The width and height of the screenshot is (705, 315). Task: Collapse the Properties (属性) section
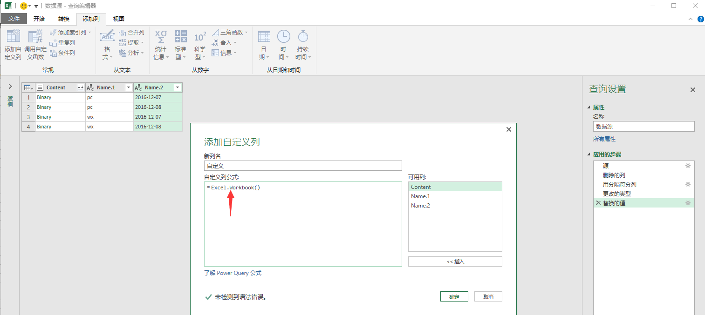pyautogui.click(x=589, y=107)
